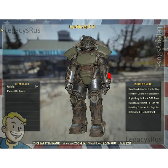Click the red square on armor's arm

tap(109, 76)
